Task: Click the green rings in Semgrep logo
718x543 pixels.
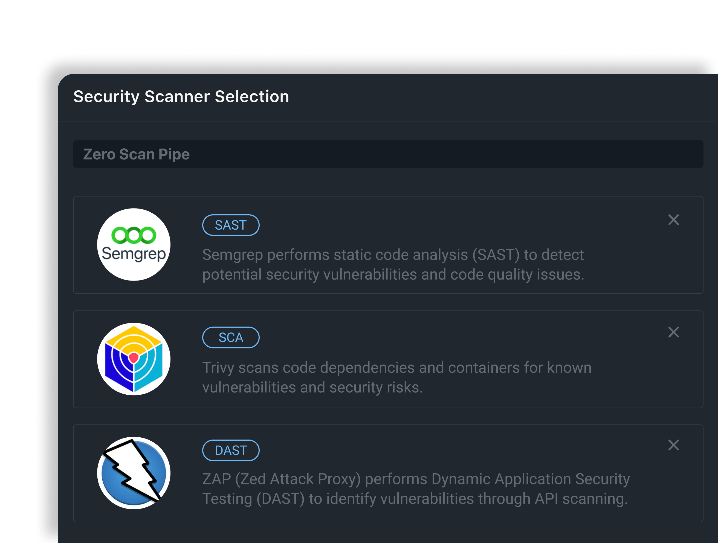Action: pyautogui.click(x=134, y=235)
